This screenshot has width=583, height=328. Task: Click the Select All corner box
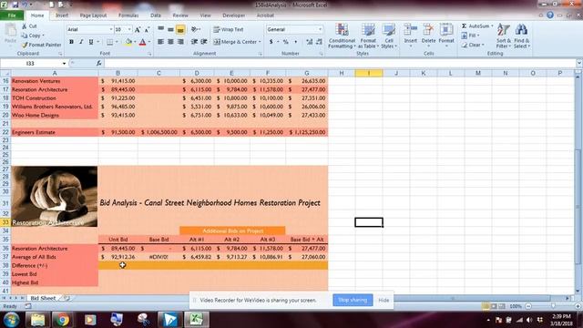(5, 73)
